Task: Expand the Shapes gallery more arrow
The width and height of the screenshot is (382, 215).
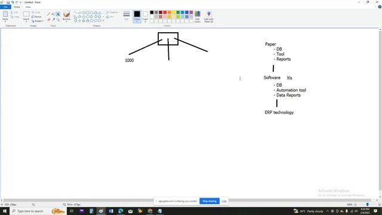Action: click(x=103, y=21)
